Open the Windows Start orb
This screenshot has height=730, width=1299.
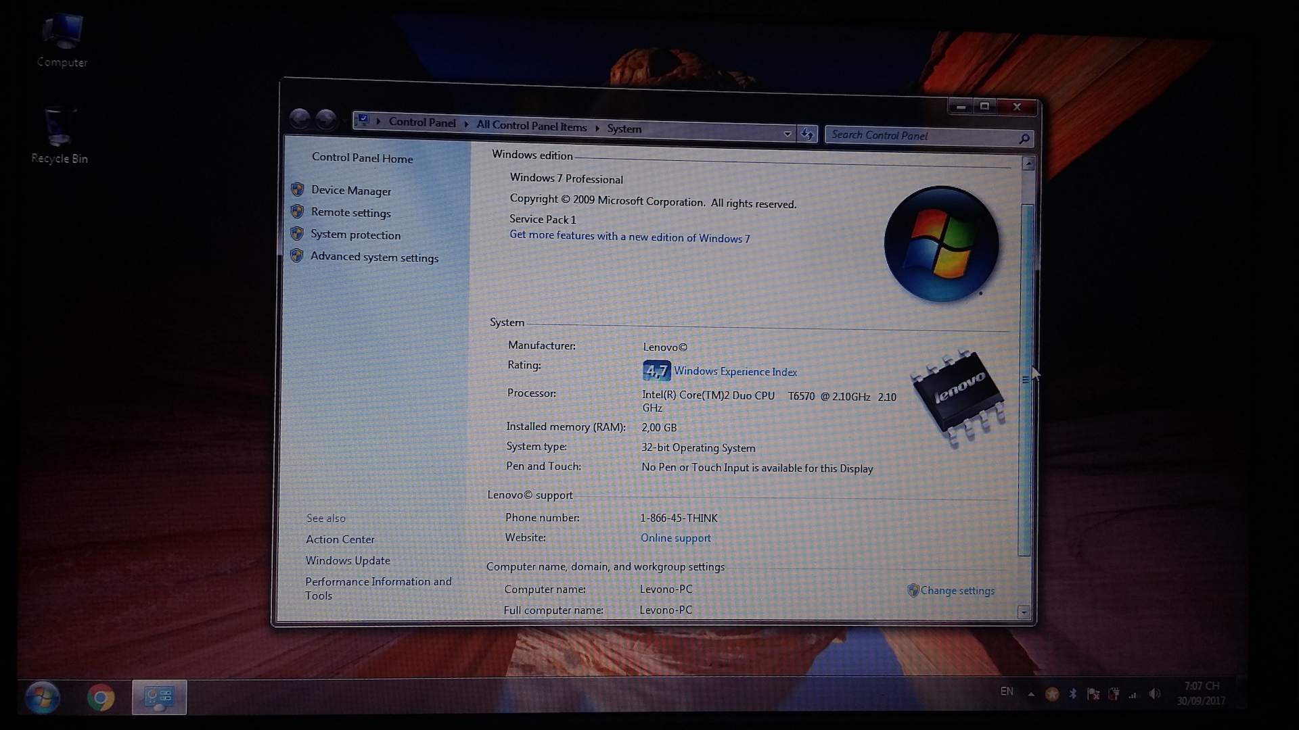(42, 698)
